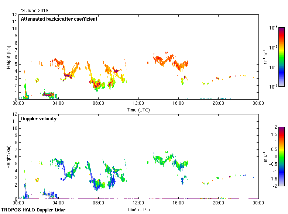
Task: Click the 08:00 tick label under backscatter plot
Action: 99,104
